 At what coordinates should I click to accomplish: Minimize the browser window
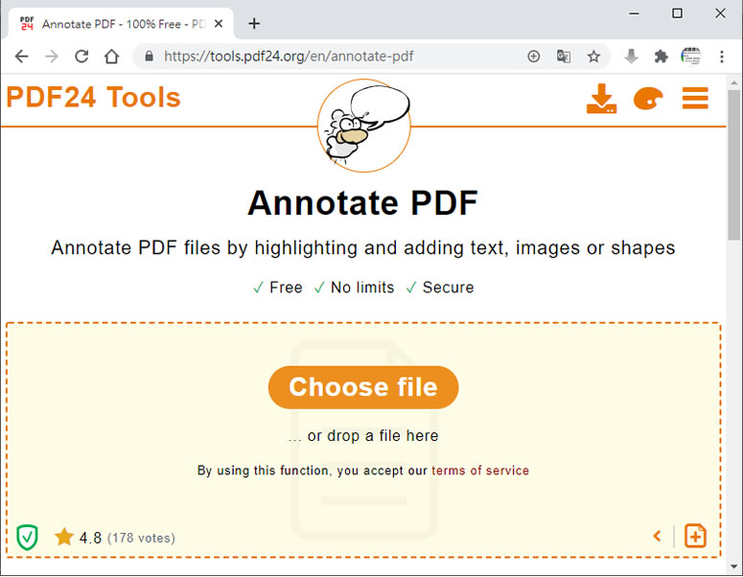(634, 13)
